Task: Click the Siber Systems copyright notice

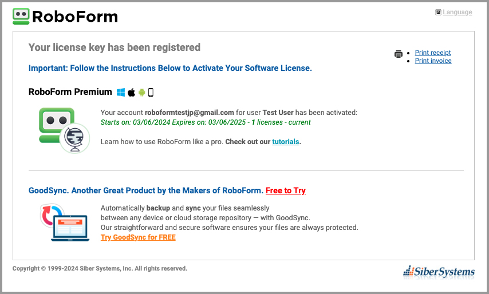Action: click(100, 268)
